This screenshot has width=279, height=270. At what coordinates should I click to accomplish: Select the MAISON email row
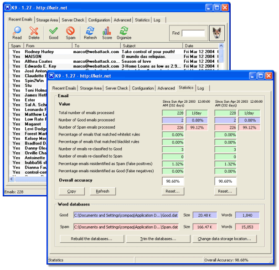(114, 56)
